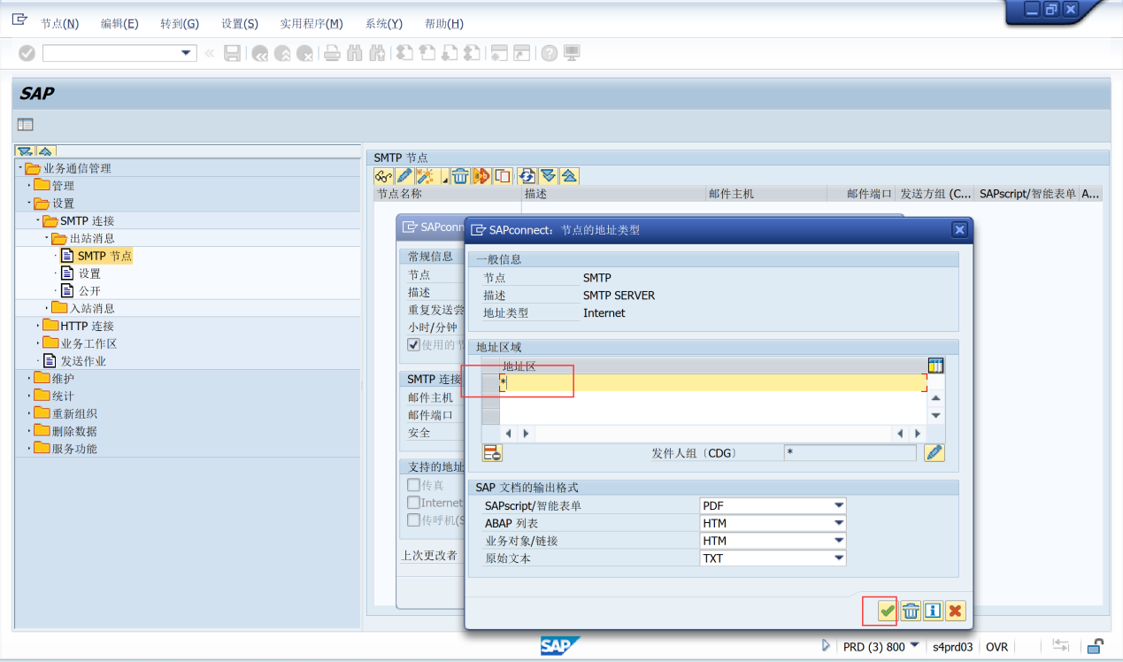Select the 公开 tree item

click(x=89, y=290)
